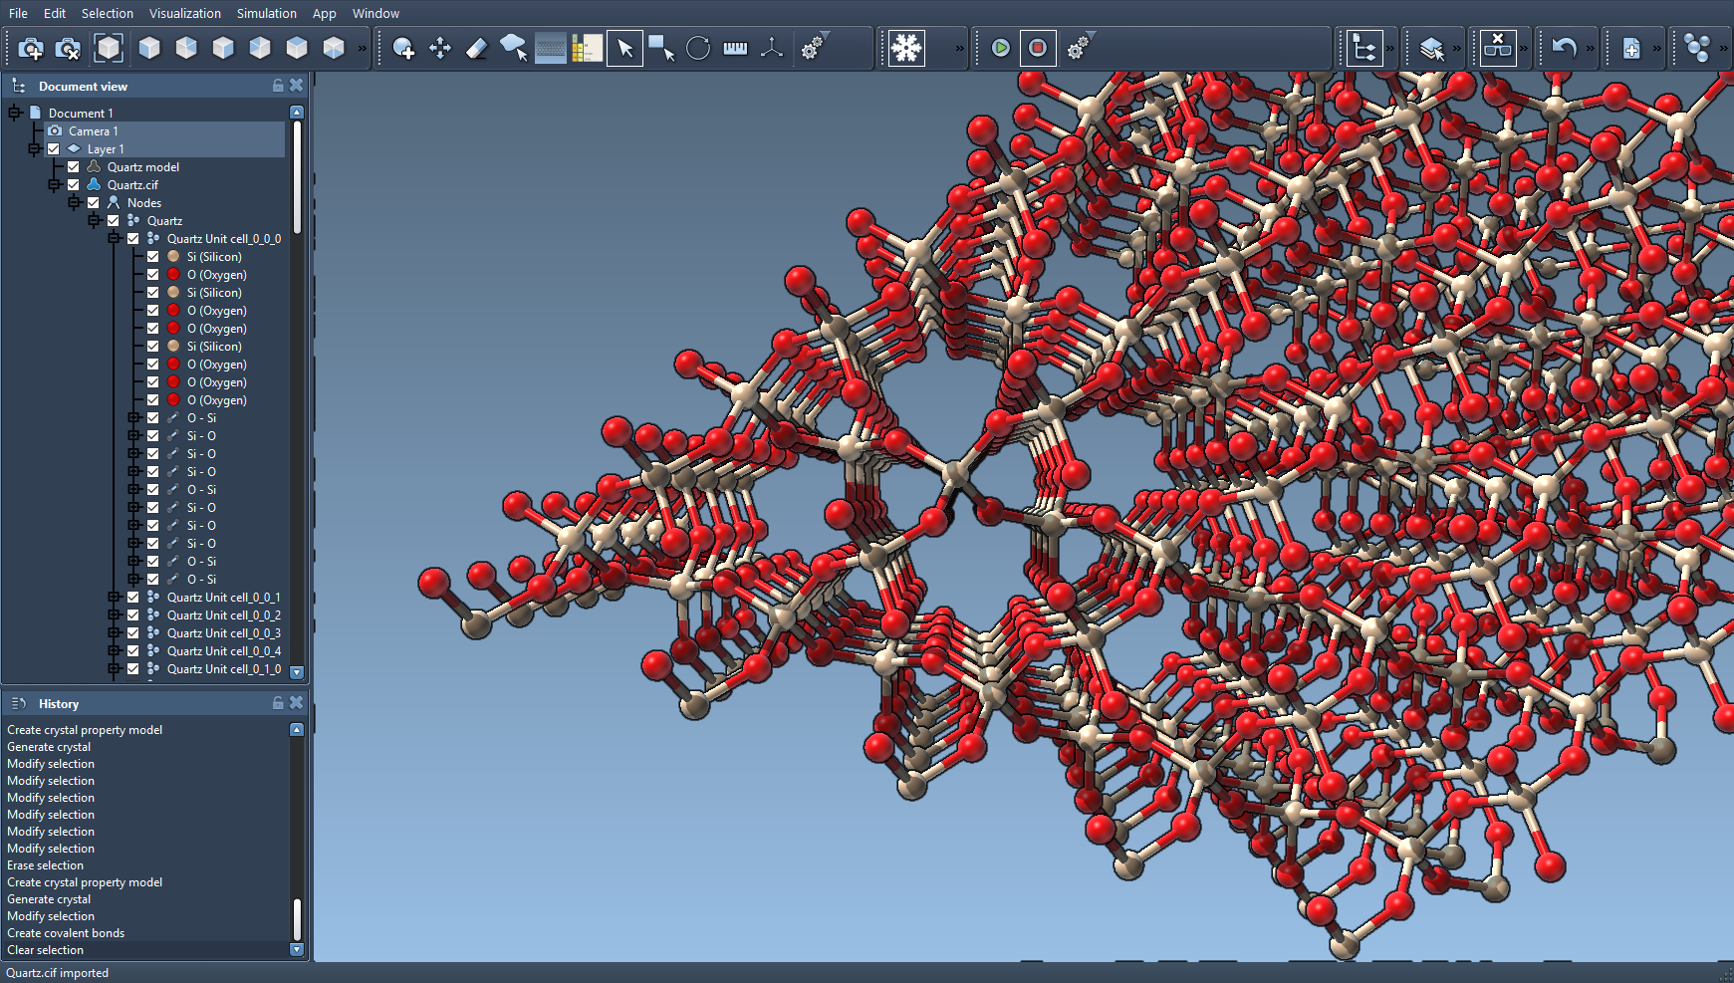This screenshot has width=1734, height=983.
Task: Select the ruler measurement tool
Action: (735, 48)
